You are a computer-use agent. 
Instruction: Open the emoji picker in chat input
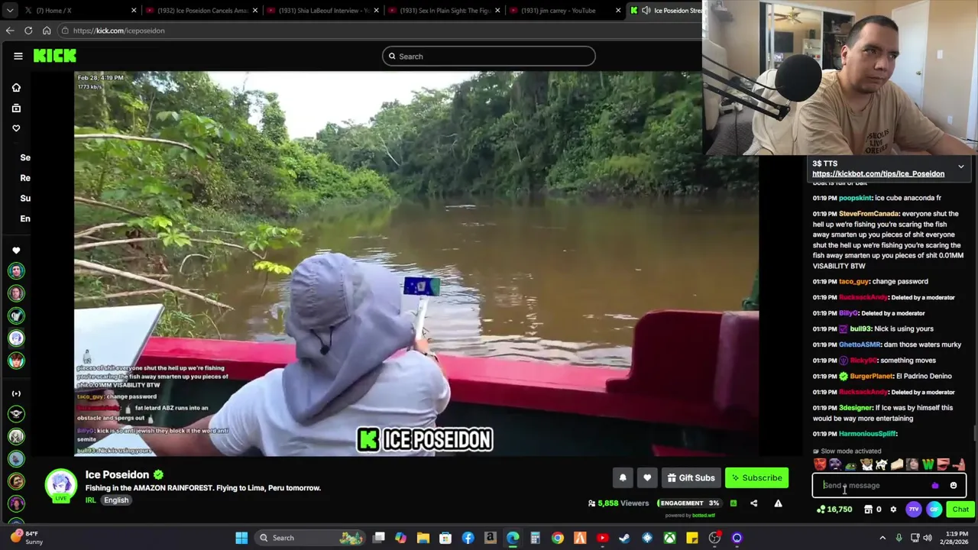click(x=953, y=486)
